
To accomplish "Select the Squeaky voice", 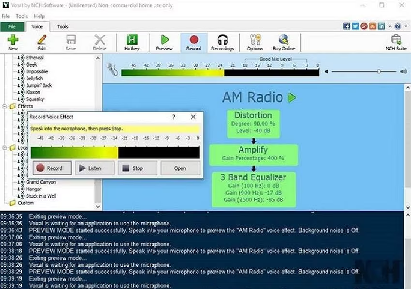I will [x=35, y=99].
